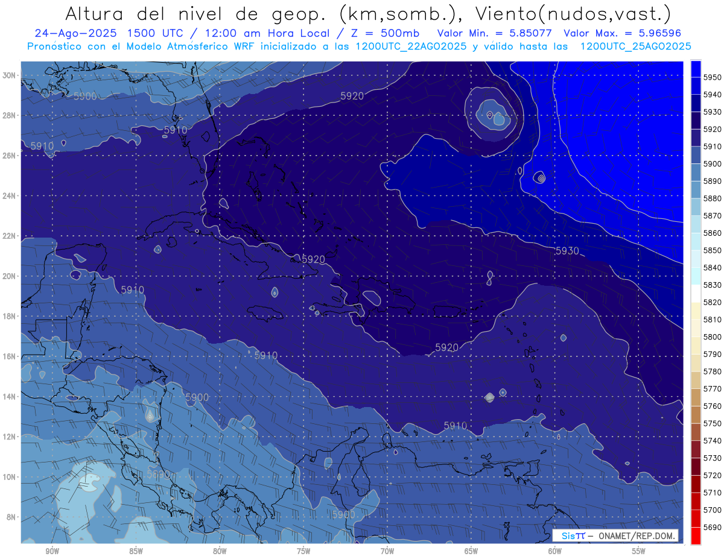Click the 80W longitude label
The width and height of the screenshot is (724, 559).
pyautogui.click(x=220, y=551)
